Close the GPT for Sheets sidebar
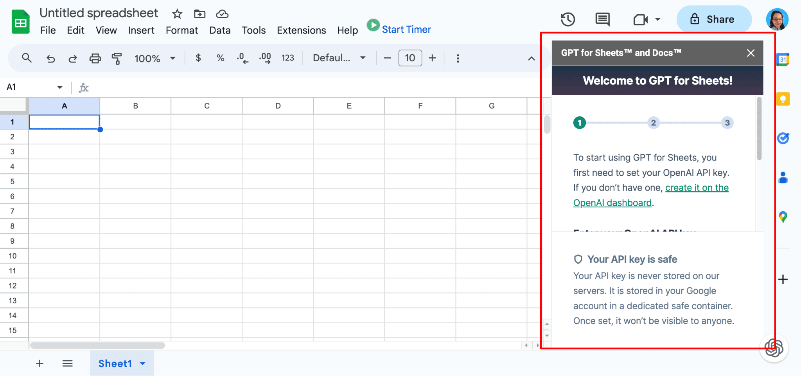 pyautogui.click(x=750, y=53)
